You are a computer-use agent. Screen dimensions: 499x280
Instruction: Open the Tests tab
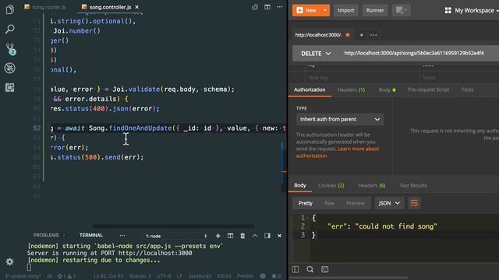coord(467,90)
